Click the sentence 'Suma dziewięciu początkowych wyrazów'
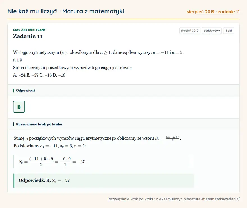The width and height of the screenshot is (247, 208). (x=72, y=68)
